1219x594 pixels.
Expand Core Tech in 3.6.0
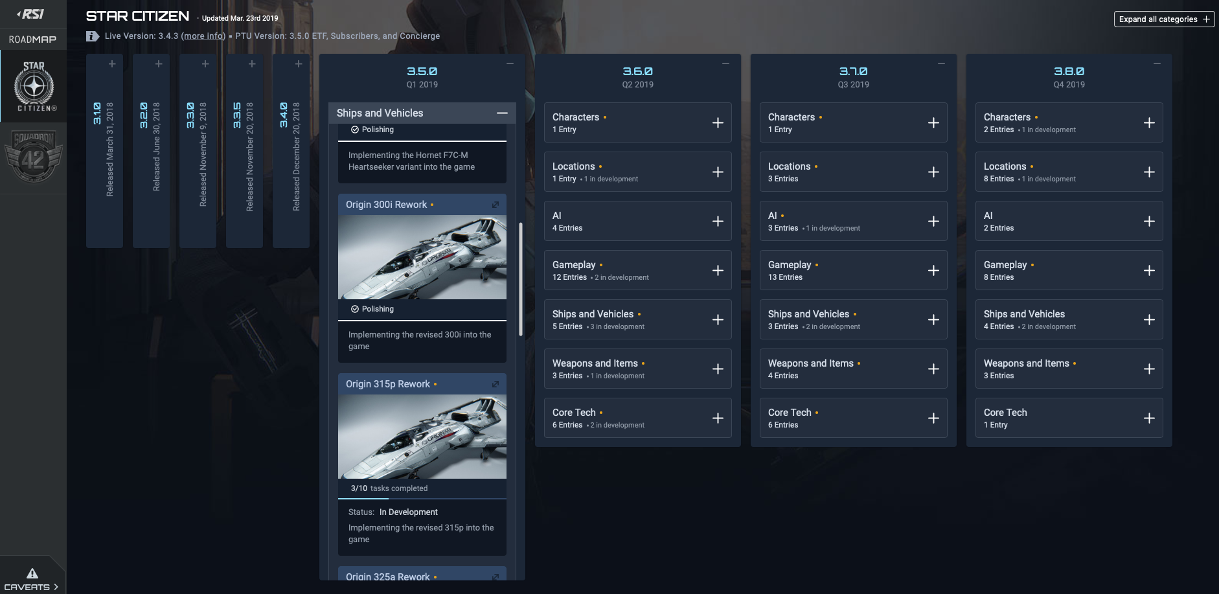coord(718,418)
